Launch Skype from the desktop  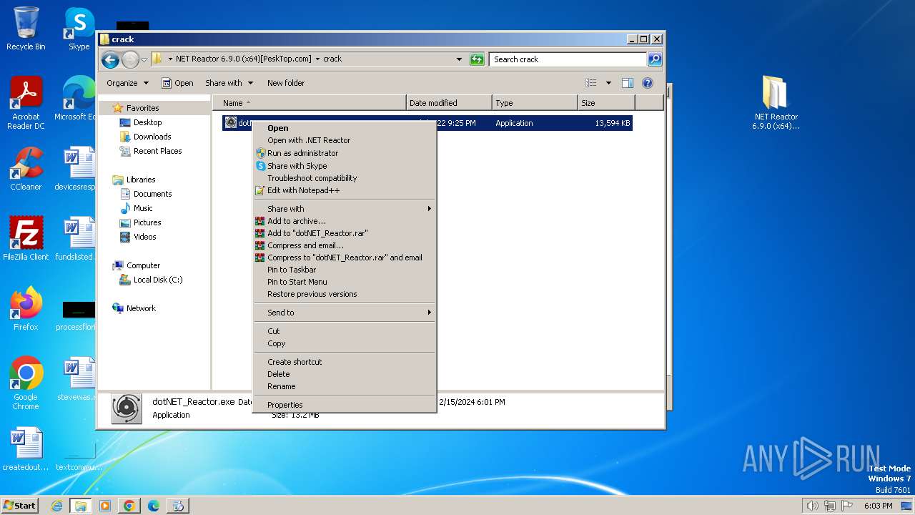(x=79, y=29)
